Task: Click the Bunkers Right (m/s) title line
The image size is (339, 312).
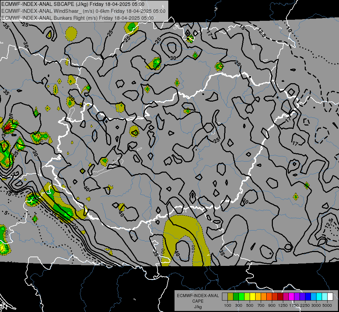Action: coord(78,18)
